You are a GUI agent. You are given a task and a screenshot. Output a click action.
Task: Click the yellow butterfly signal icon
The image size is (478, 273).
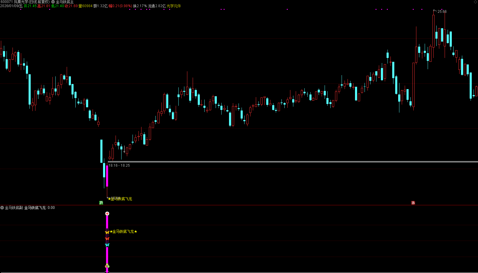[x=107, y=232]
